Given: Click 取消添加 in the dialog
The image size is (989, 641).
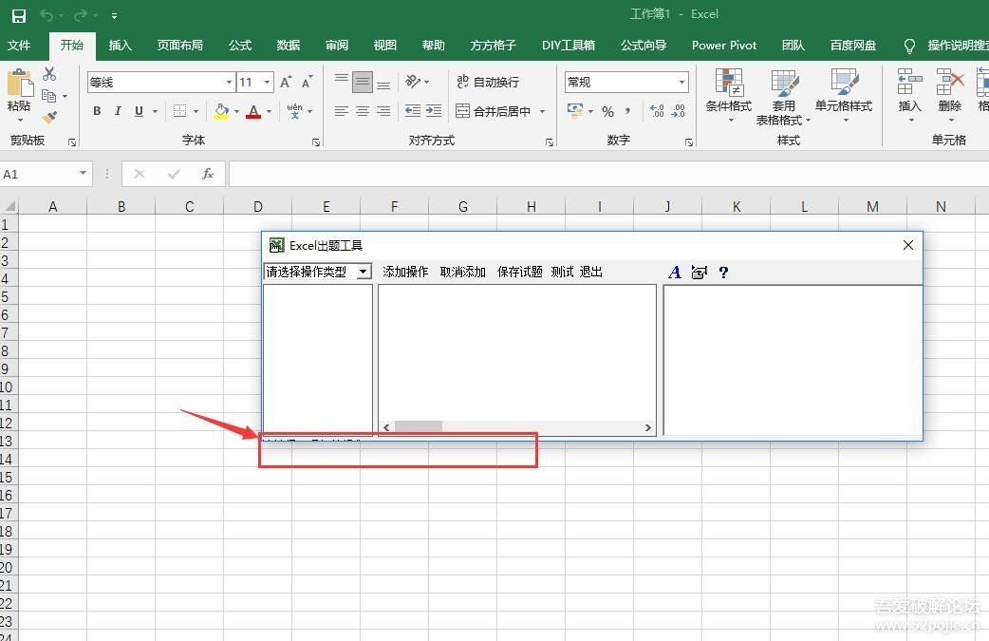Looking at the screenshot, I should click(x=462, y=272).
